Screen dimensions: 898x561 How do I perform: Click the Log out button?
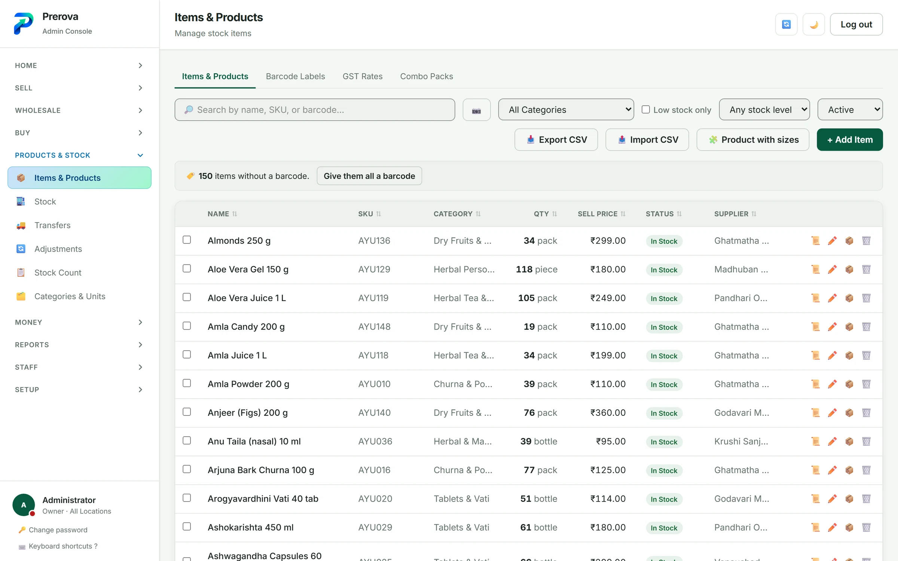coord(856,24)
